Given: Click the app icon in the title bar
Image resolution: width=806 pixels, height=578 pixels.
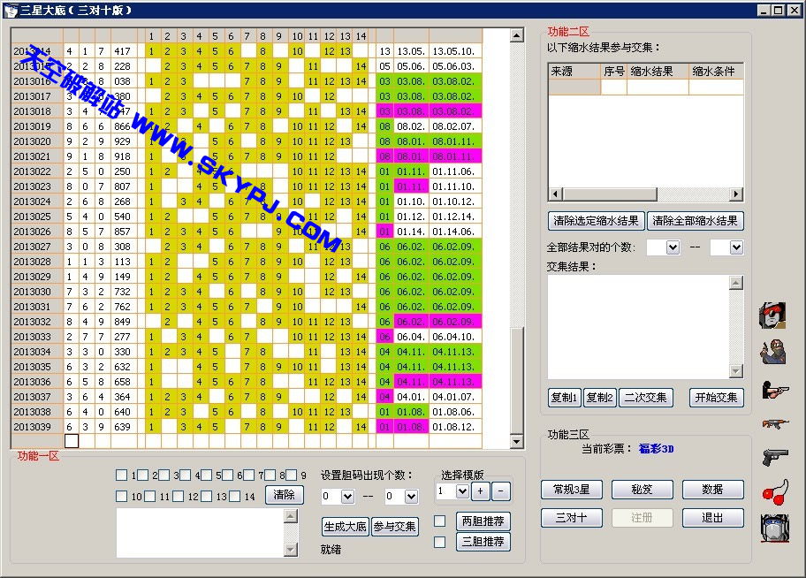Looking at the screenshot, I should coord(11,10).
